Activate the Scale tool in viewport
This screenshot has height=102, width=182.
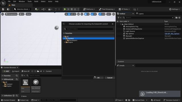[75, 14]
